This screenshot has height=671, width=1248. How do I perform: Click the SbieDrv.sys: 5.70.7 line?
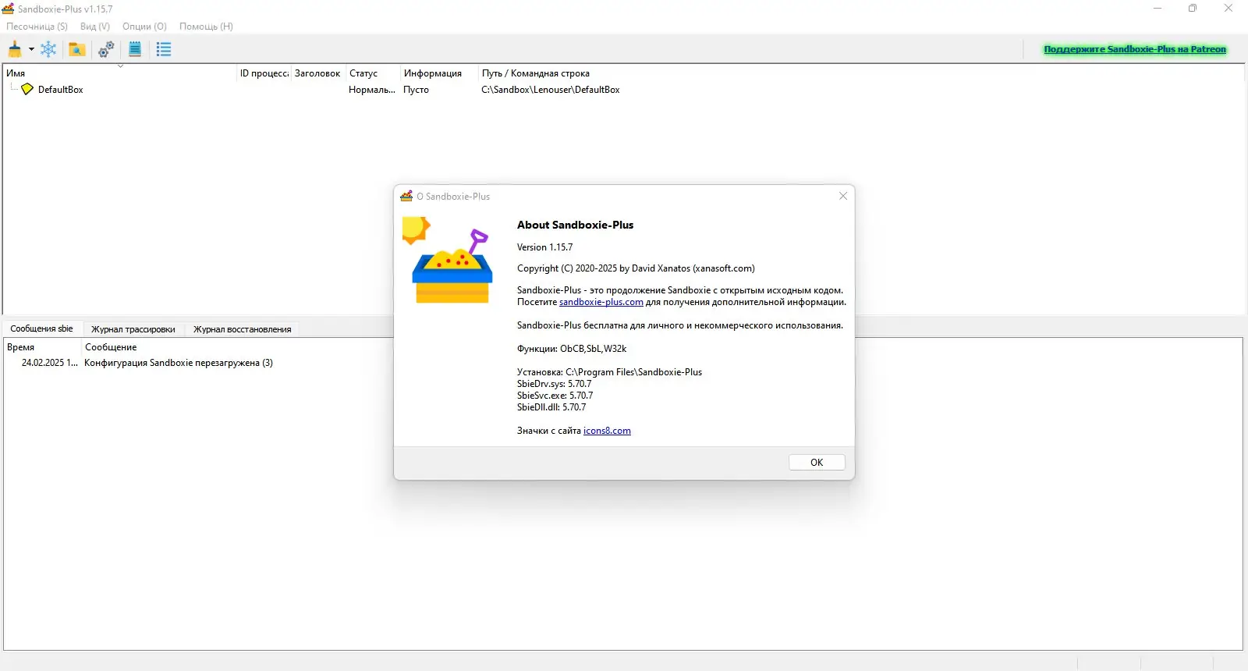click(554, 384)
